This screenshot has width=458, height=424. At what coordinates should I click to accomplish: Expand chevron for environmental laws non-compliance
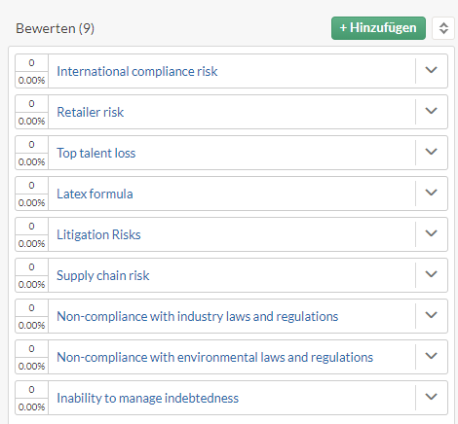point(432,357)
